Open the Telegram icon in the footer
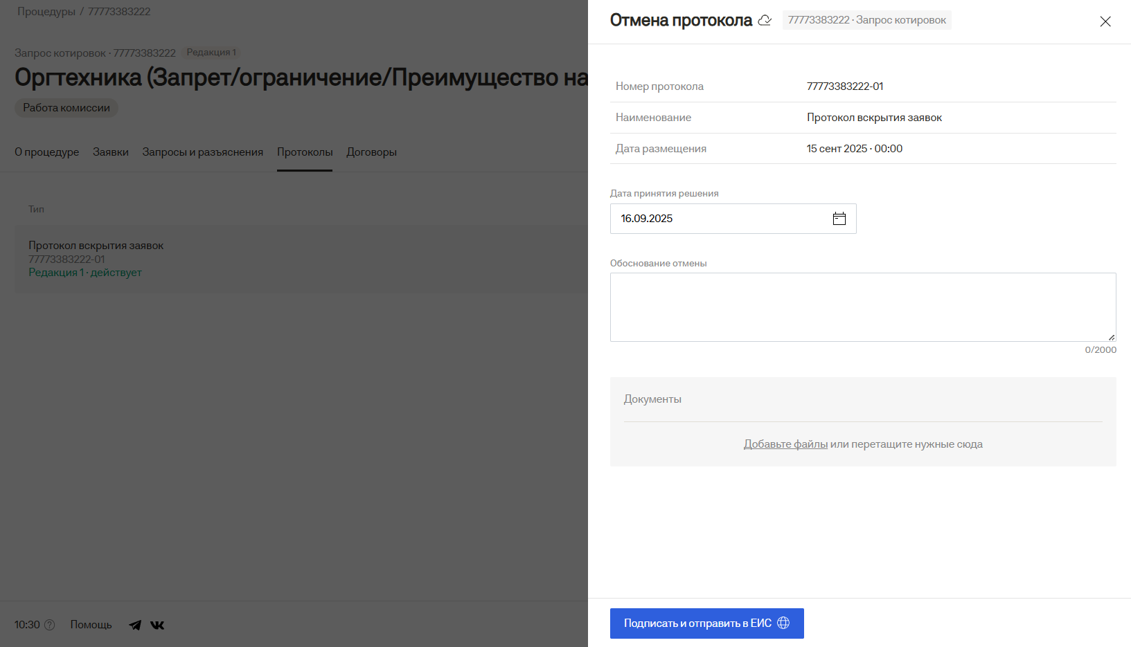 pos(135,625)
